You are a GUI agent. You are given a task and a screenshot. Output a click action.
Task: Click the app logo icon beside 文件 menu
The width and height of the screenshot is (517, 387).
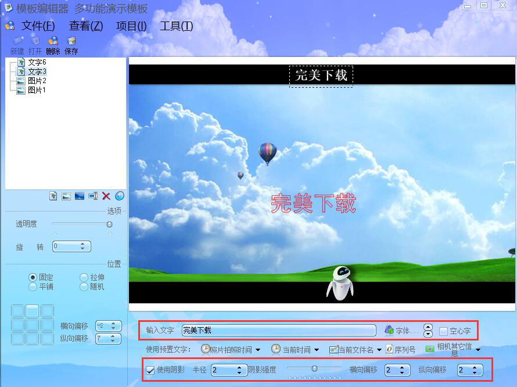click(10, 26)
